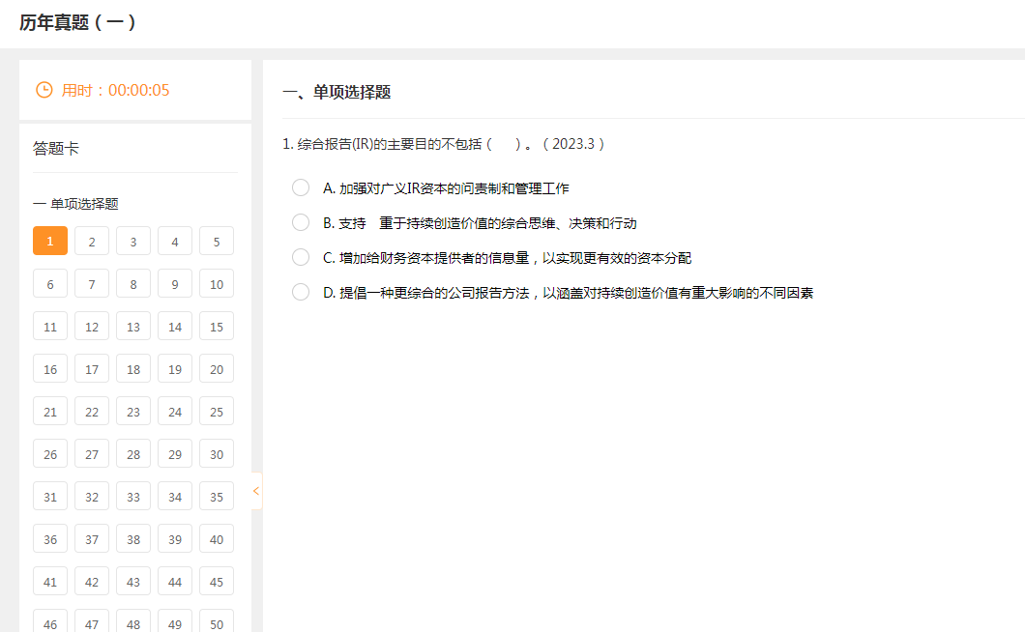This screenshot has width=1025, height=632.
Task: Open question 25
Action: click(x=217, y=412)
